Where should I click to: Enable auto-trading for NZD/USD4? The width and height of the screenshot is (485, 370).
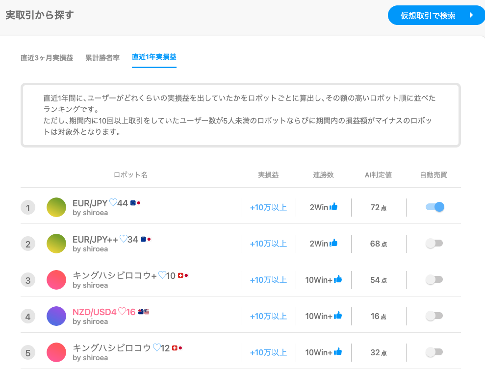[434, 316]
